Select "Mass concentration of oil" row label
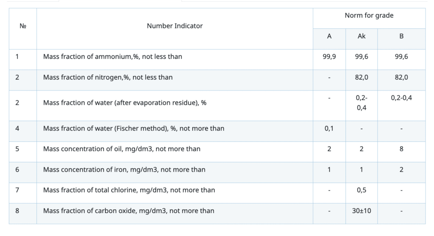Image resolution: width=434 pixels, height=236 pixels. [x=122, y=149]
